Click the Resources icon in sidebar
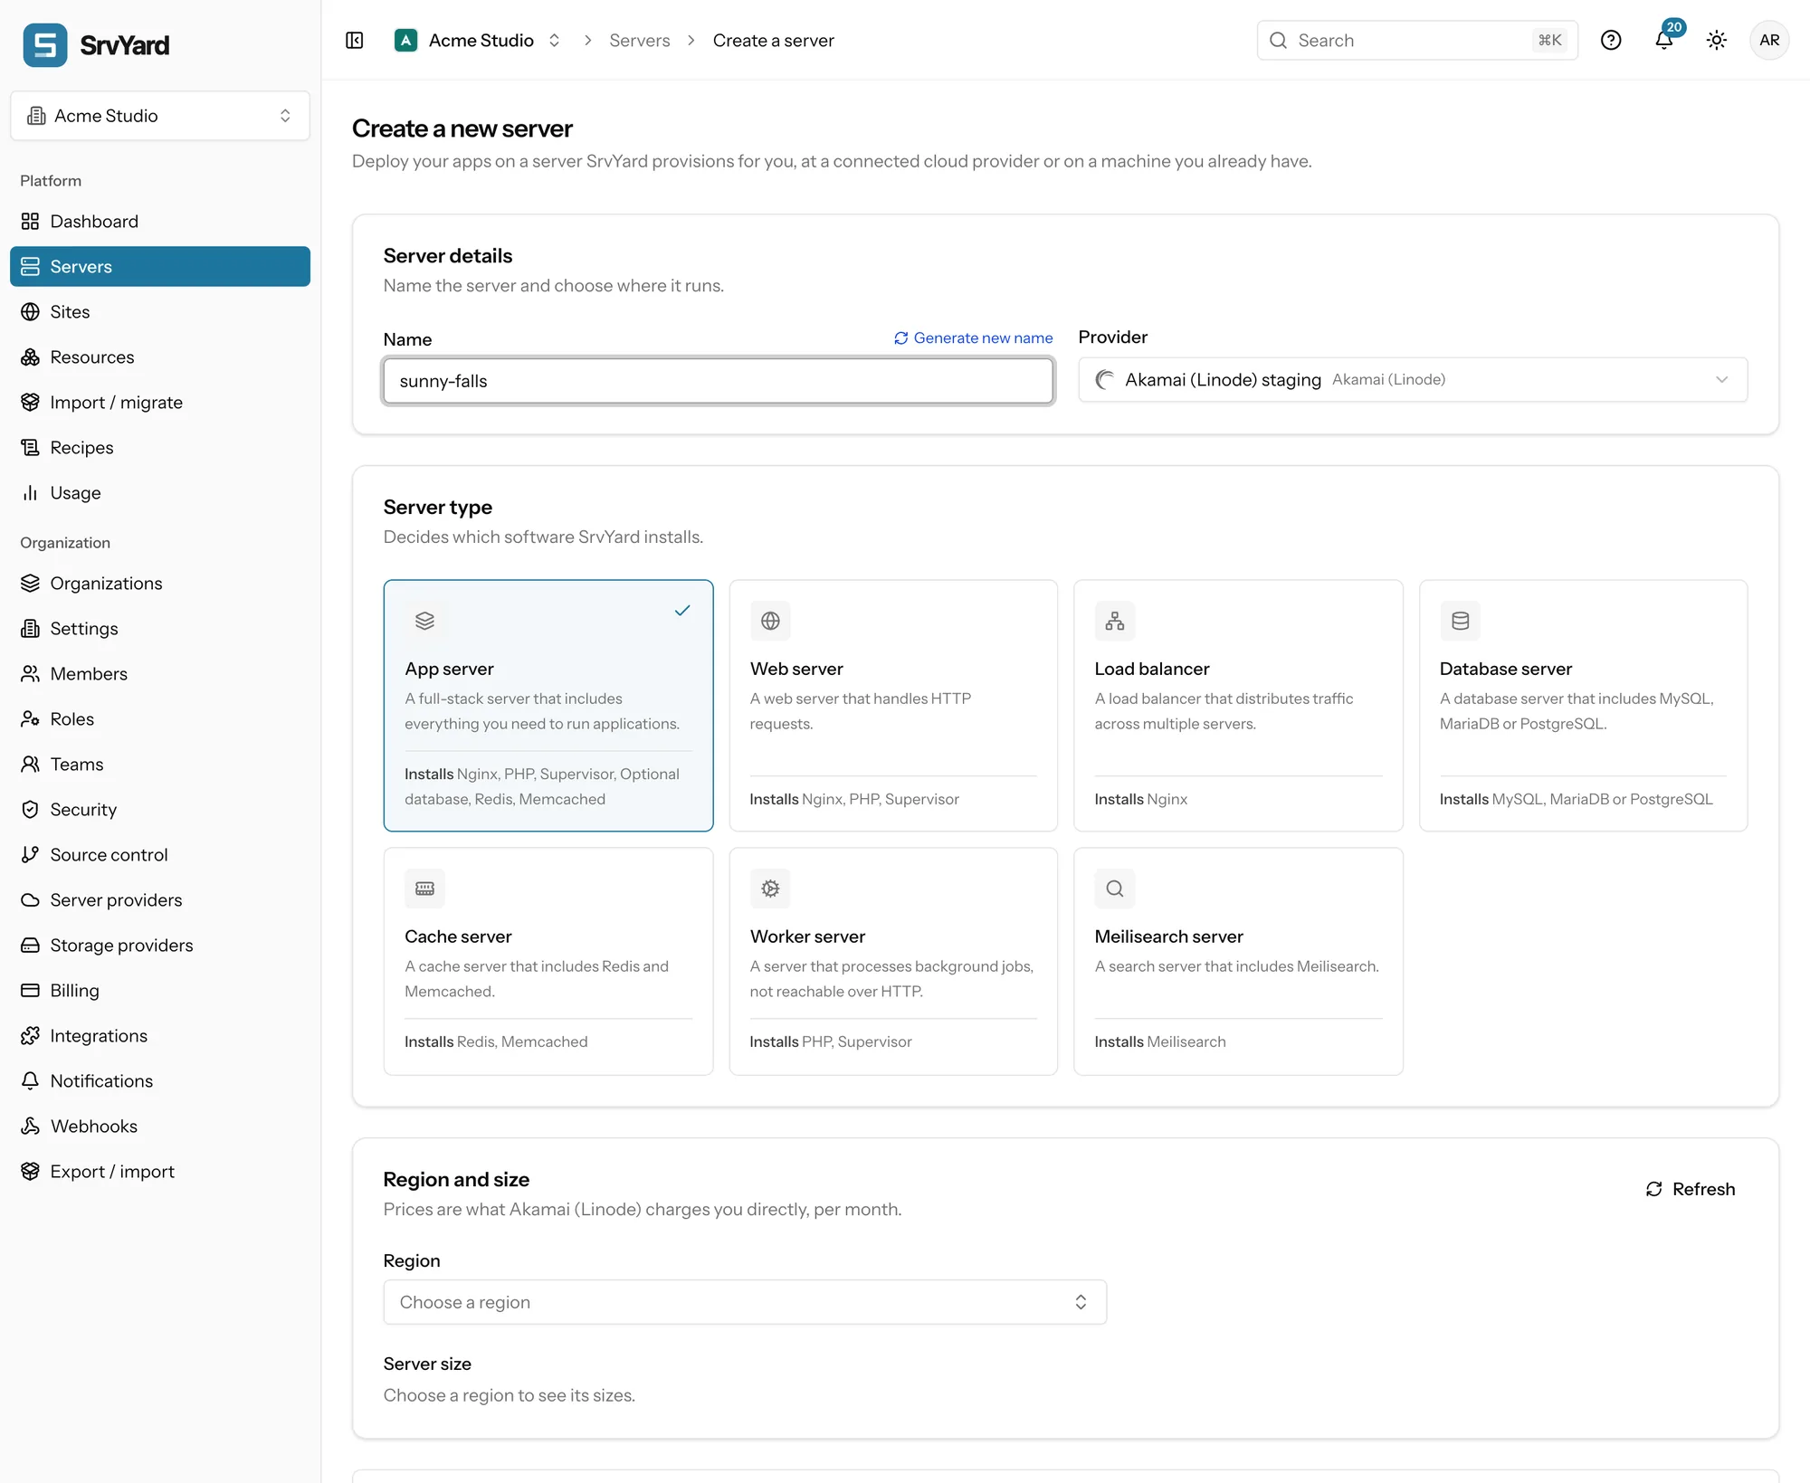Image resolution: width=1810 pixels, height=1483 pixels. point(31,357)
